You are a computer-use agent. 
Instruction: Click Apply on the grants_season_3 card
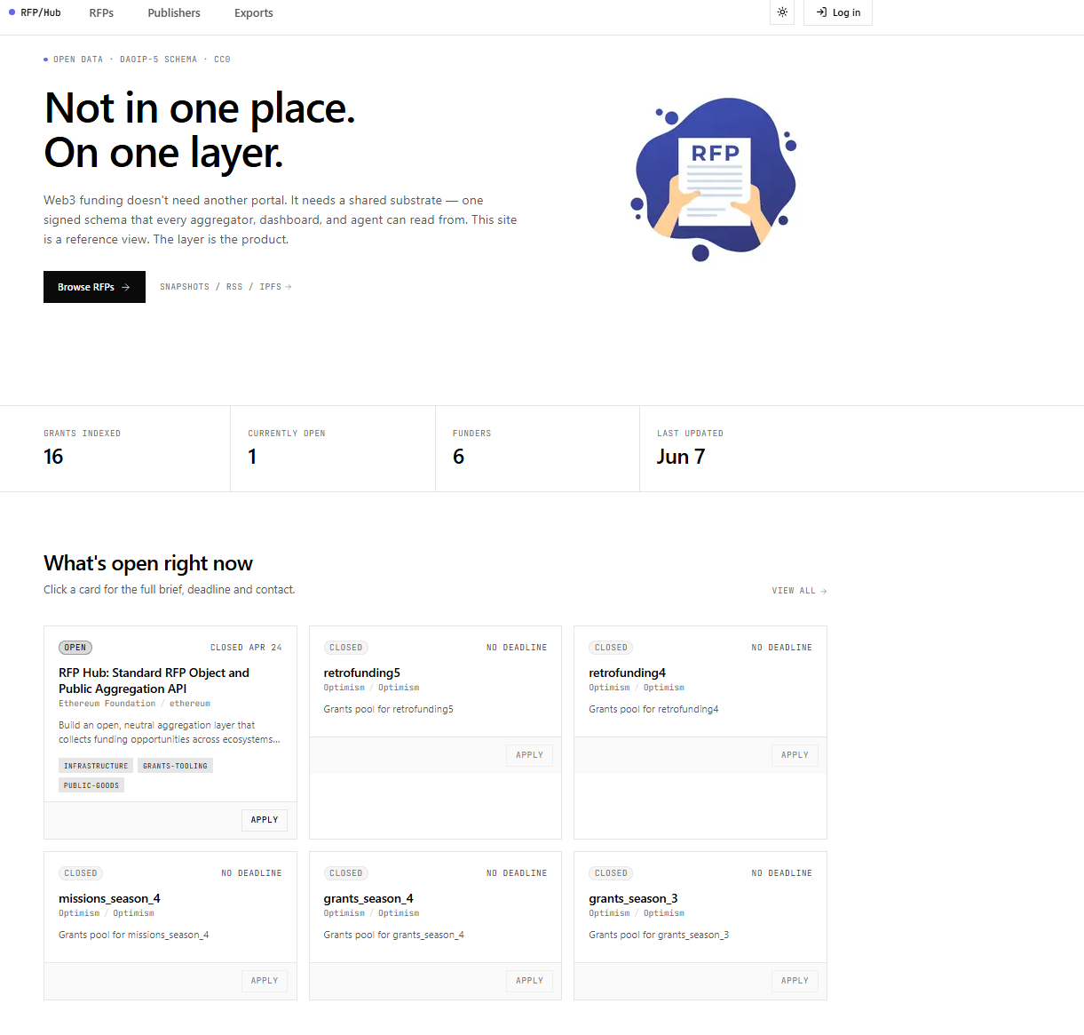click(x=795, y=981)
